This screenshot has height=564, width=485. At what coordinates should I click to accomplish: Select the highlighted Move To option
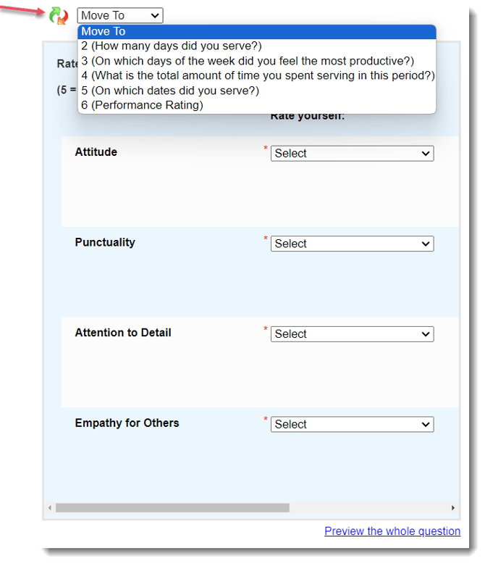pos(256,31)
